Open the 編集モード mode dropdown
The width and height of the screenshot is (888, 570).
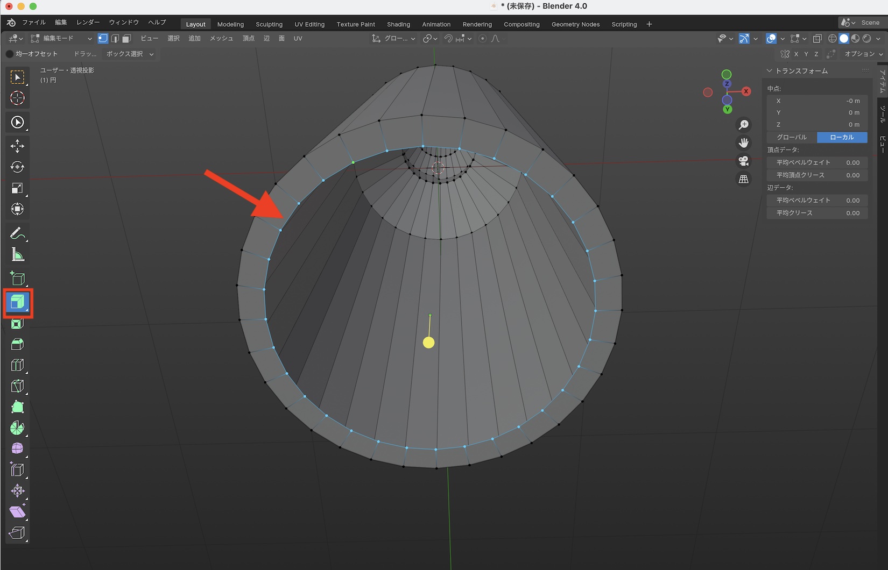pos(61,39)
